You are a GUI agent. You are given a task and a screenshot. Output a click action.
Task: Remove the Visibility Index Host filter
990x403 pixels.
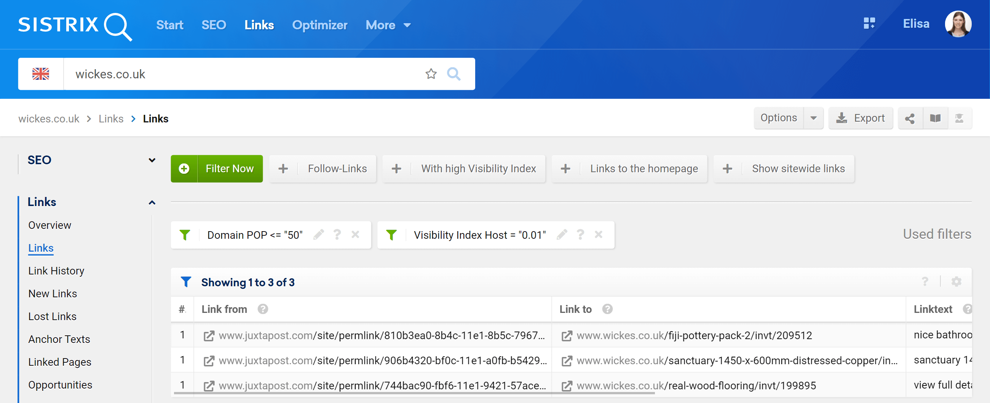click(x=599, y=235)
